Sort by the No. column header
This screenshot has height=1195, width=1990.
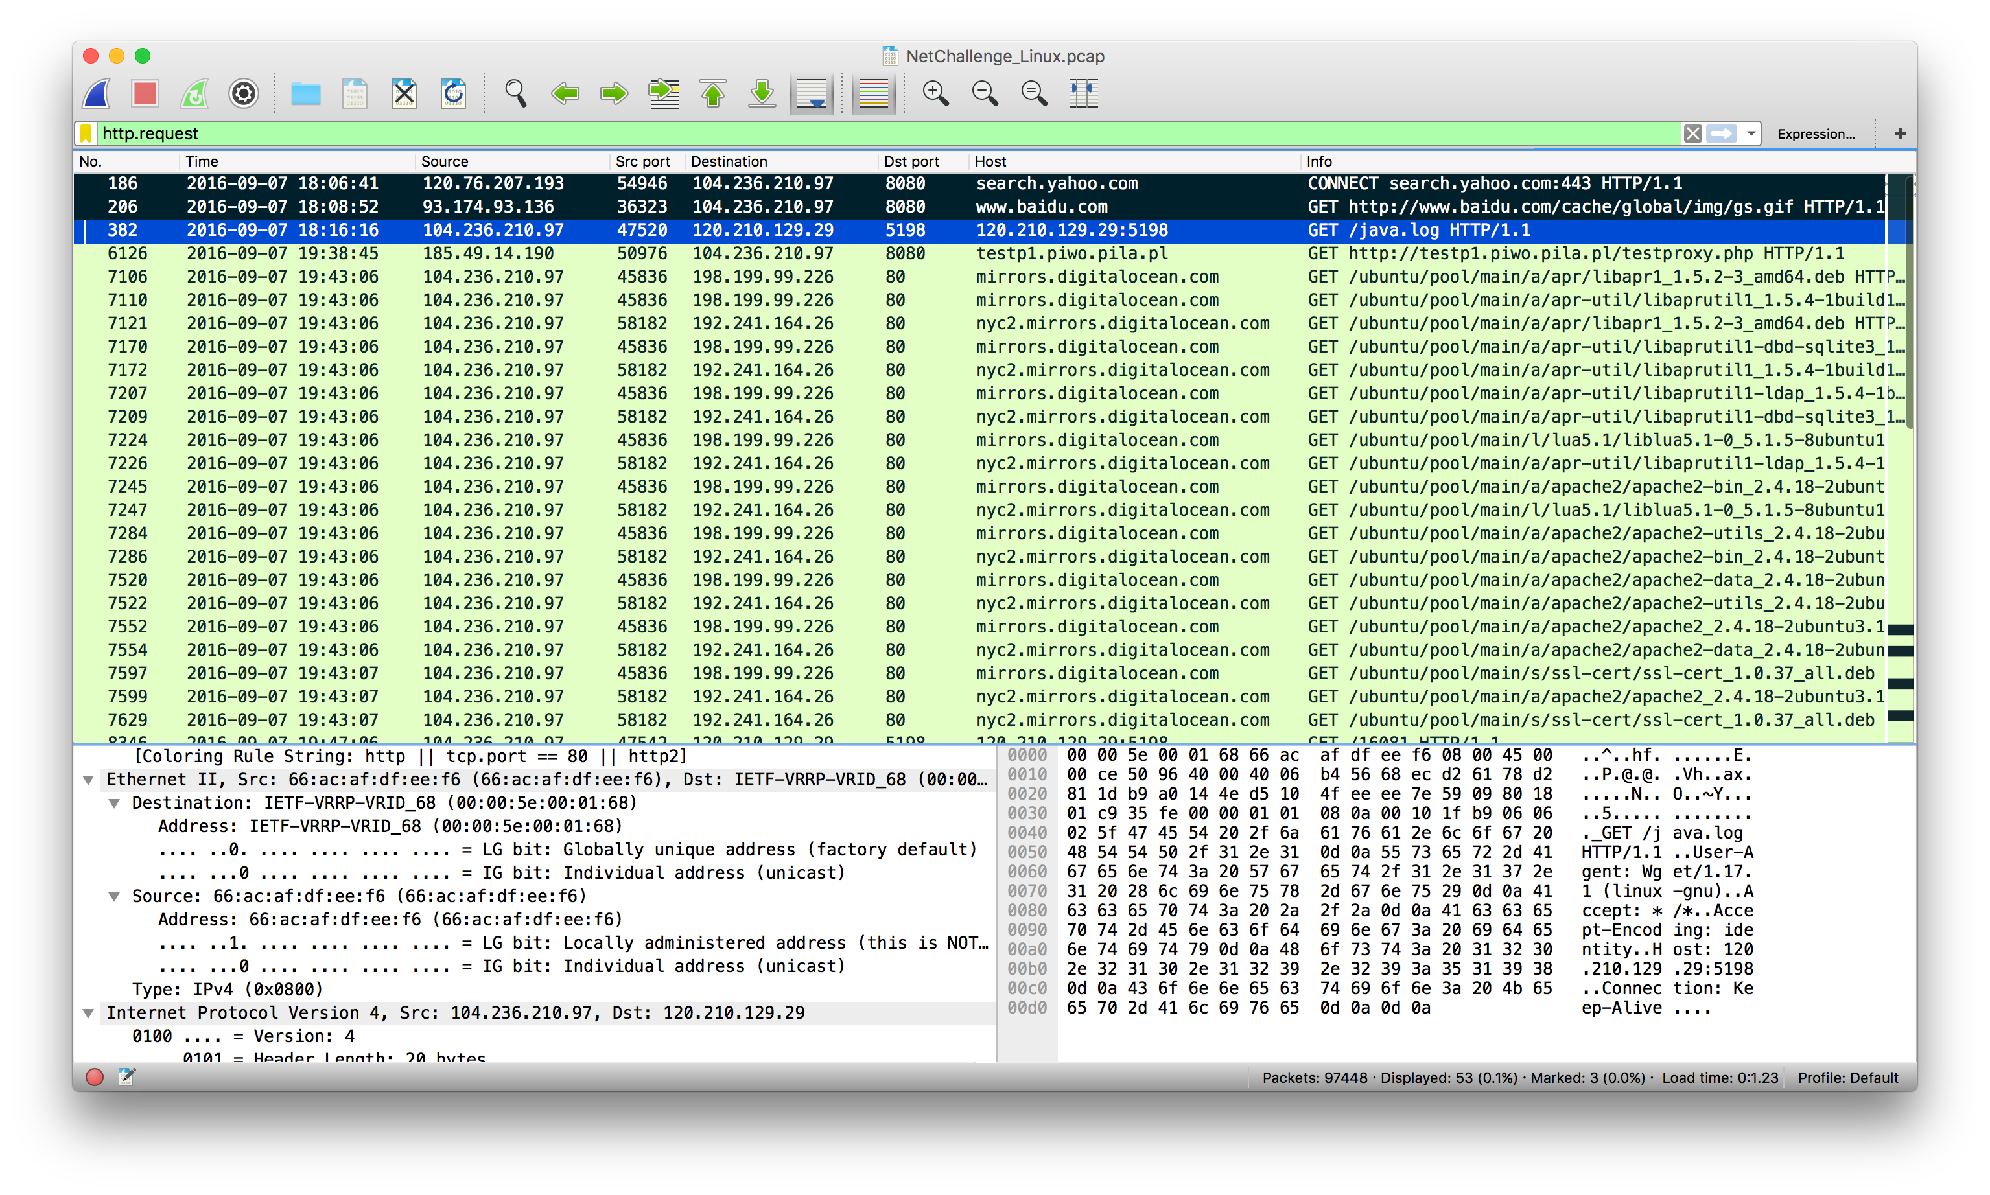click(x=126, y=162)
